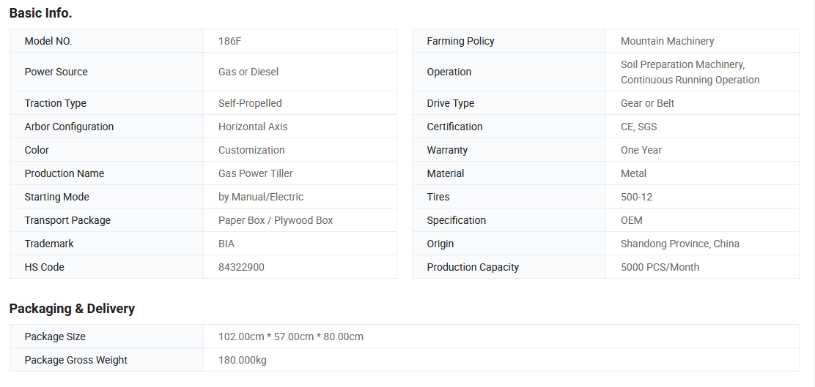Viewport: 815px width, 387px height.
Task: Click the BIA trademark value
Action: pos(226,244)
